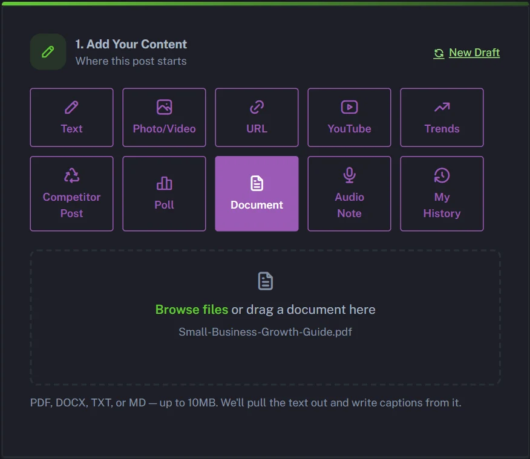Click the green pencil icon beside Add Your Content
The image size is (530, 459).
(x=48, y=51)
